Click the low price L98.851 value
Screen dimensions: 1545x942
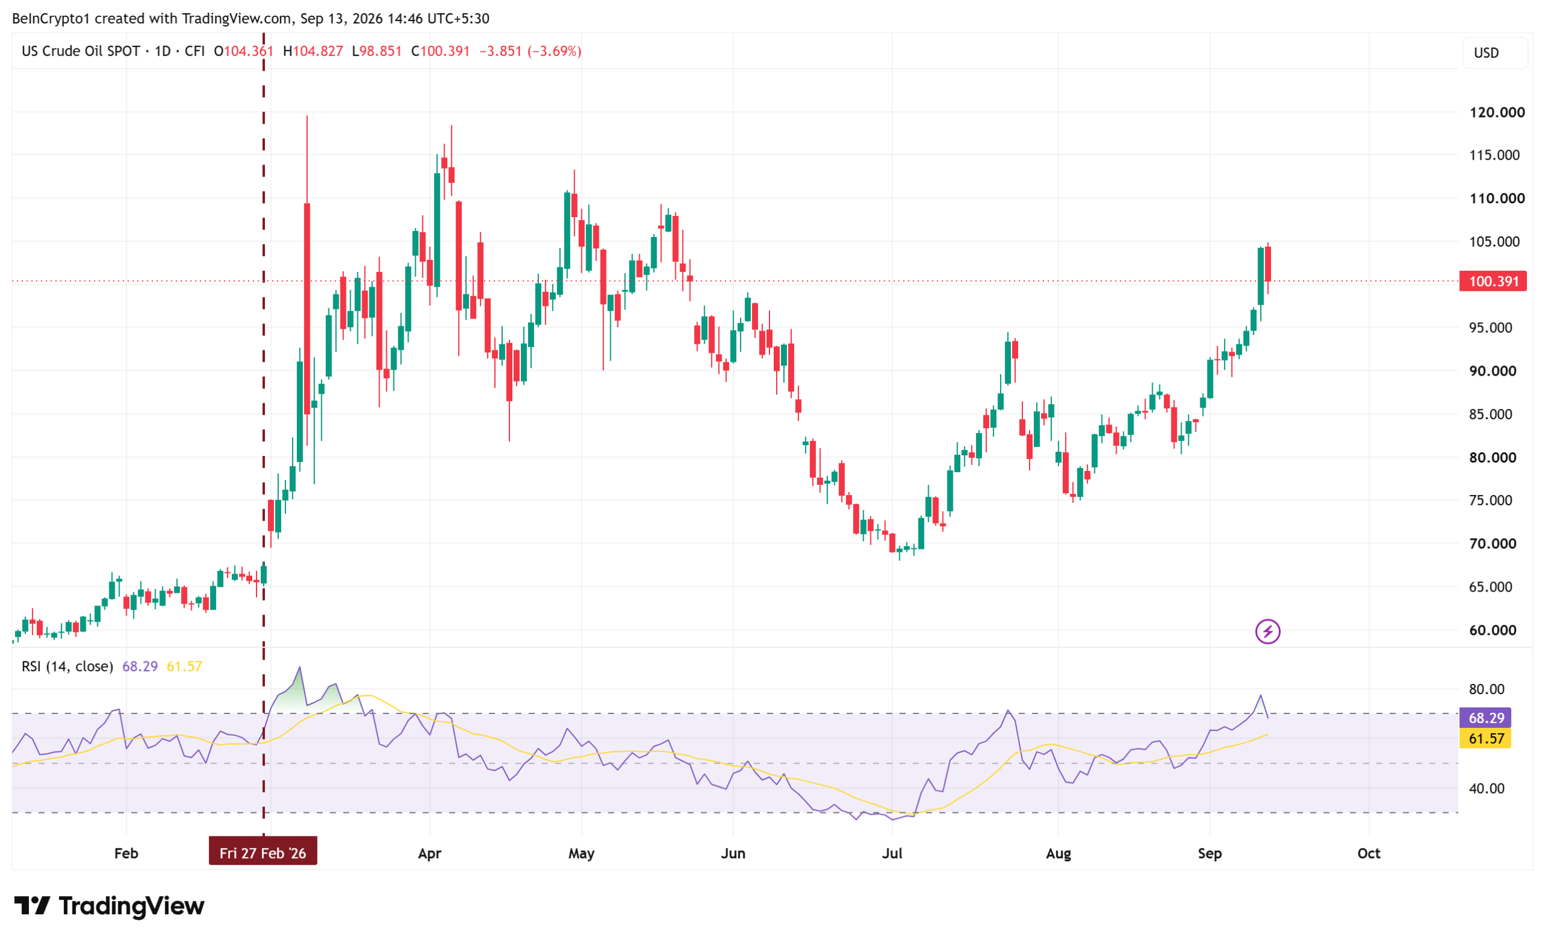377,51
